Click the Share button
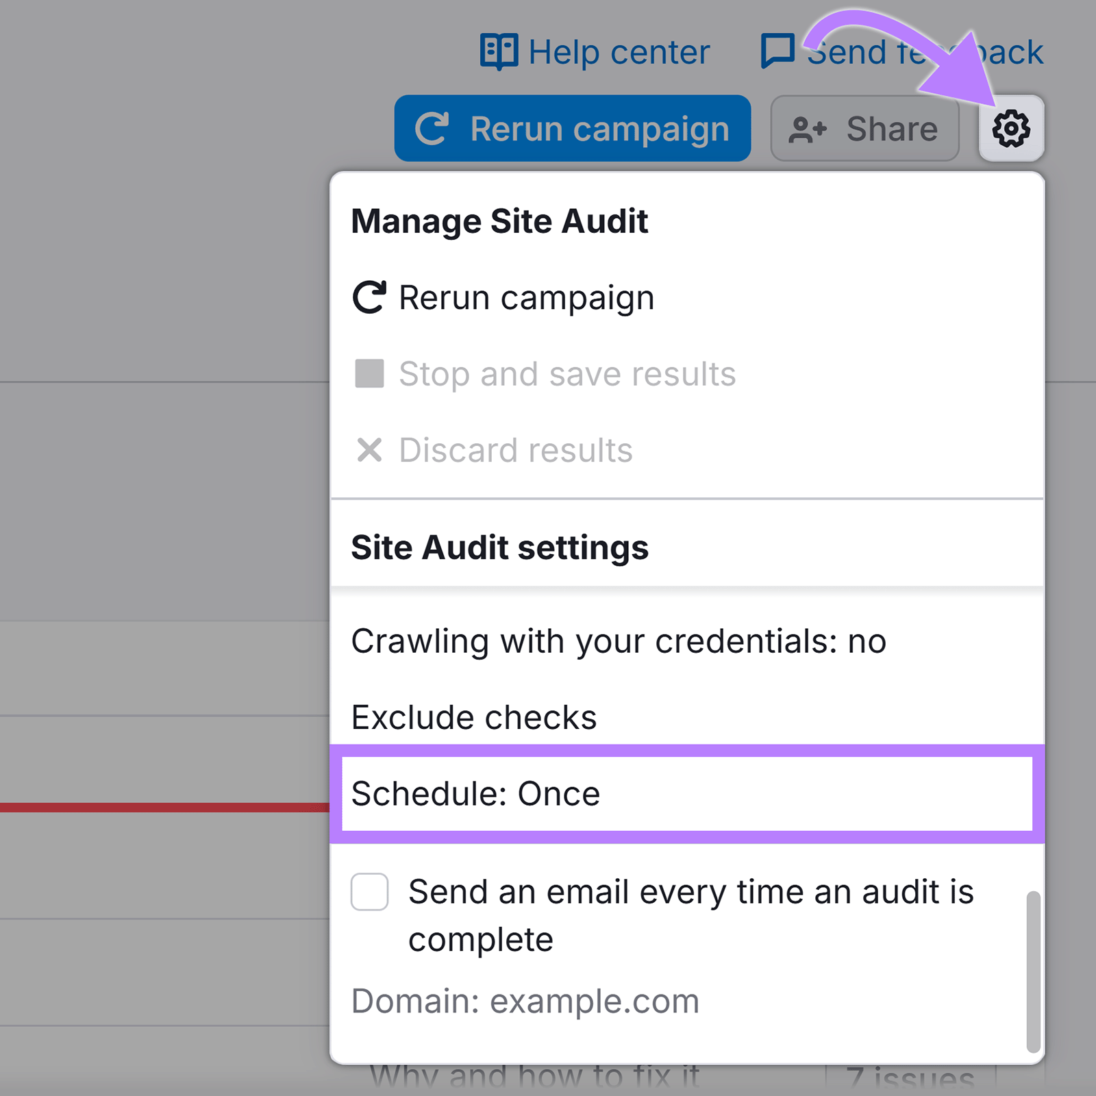The width and height of the screenshot is (1096, 1096). pos(865,128)
